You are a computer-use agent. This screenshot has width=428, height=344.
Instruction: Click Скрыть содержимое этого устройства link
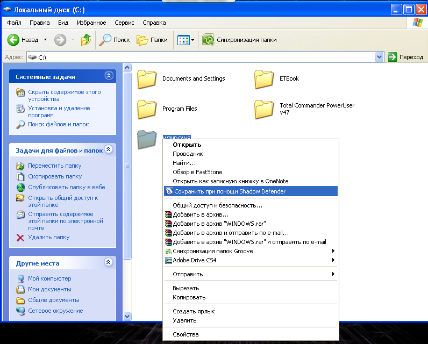click(65, 96)
